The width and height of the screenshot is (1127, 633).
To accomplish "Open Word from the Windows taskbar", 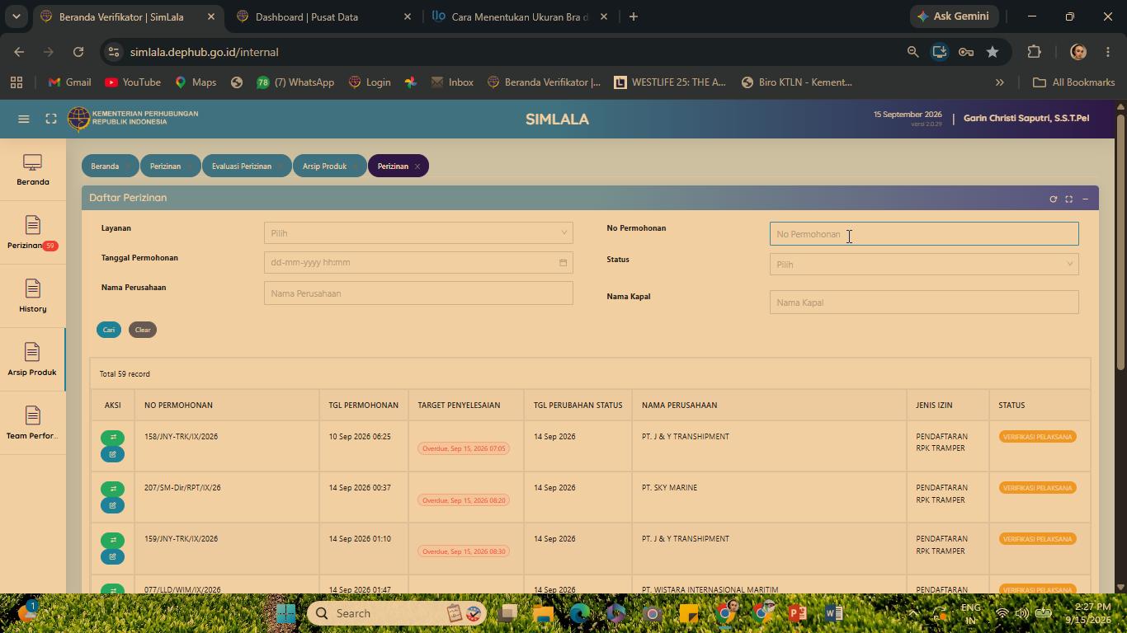I will pos(833,613).
